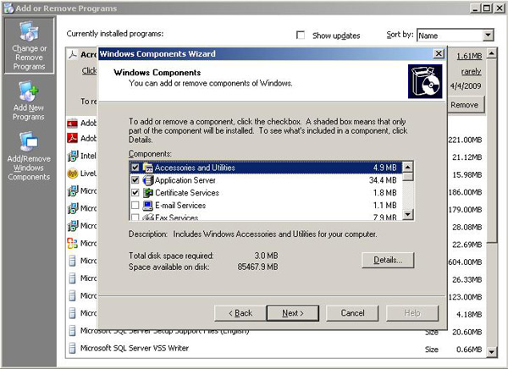Viewport: 508px width, 369px height.
Task: Click the Remove button for Acrobat
Action: [x=464, y=105]
